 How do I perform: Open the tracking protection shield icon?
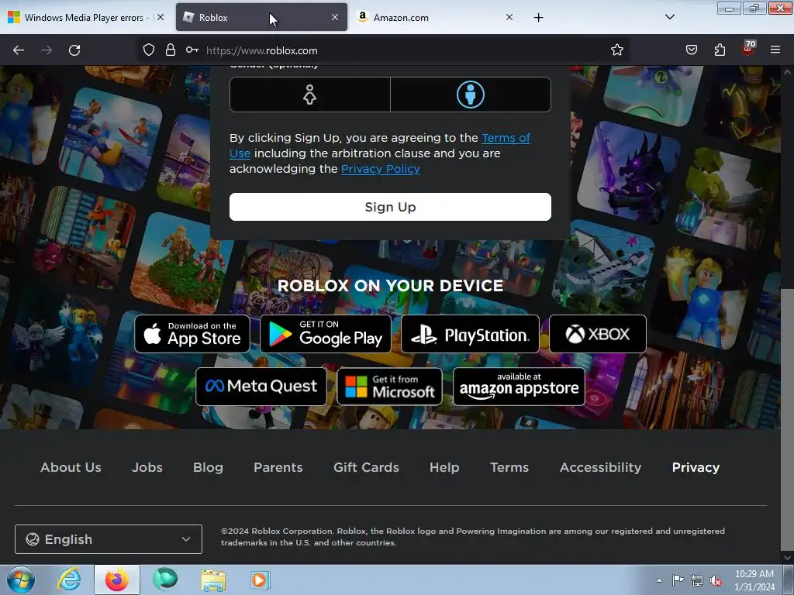click(x=148, y=50)
